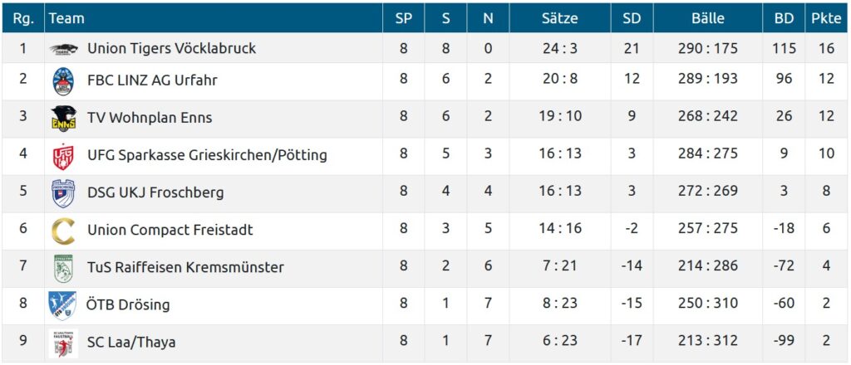851x365 pixels.
Task: Click the DSG UKJ Froschberg shield logo
Action: pos(63,192)
